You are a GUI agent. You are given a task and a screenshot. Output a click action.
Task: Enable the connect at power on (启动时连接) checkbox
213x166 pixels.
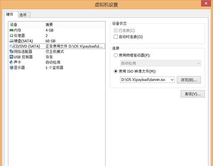116,37
